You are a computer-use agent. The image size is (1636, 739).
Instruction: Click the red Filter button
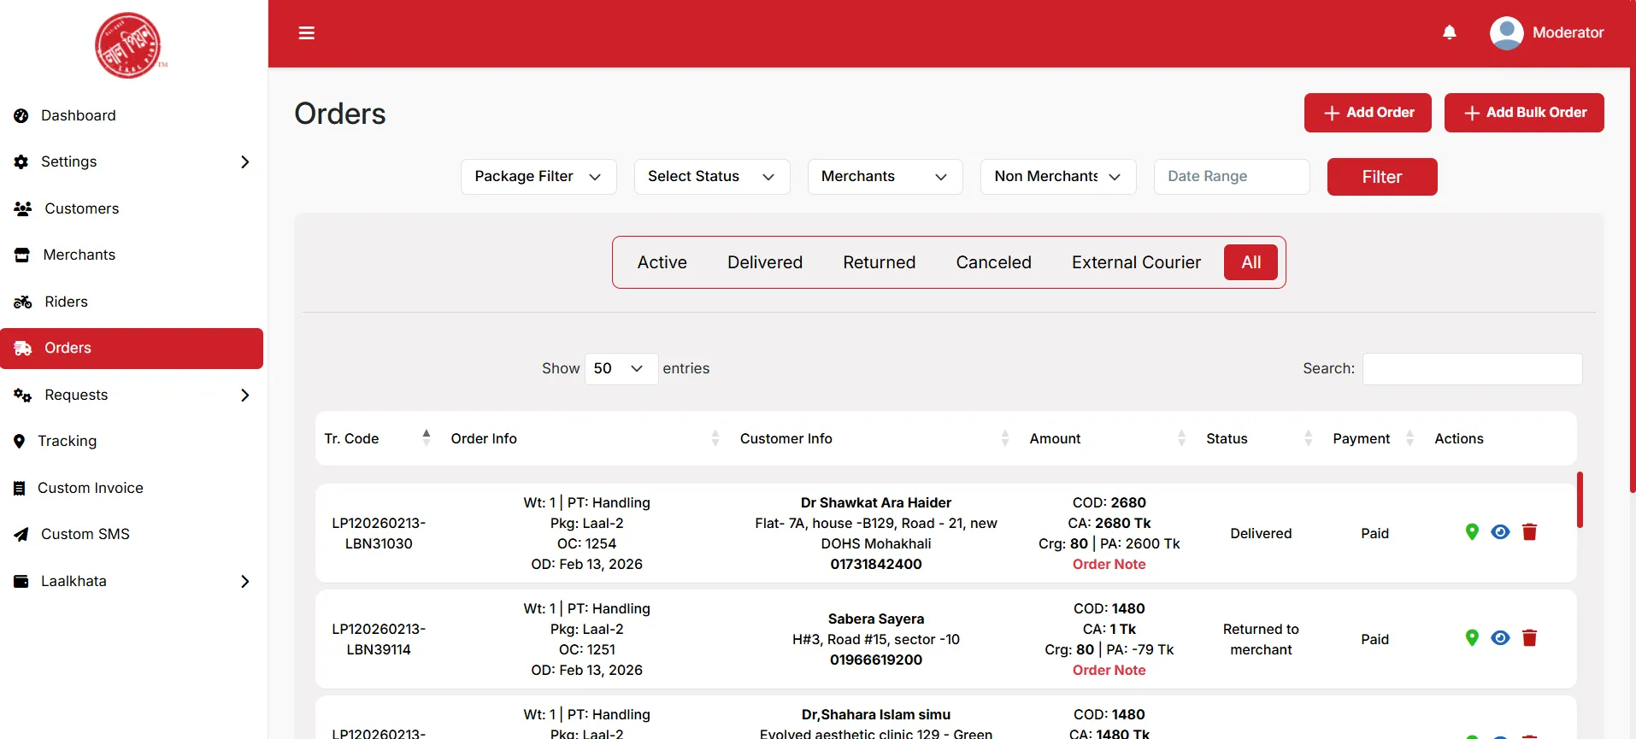1382,177
